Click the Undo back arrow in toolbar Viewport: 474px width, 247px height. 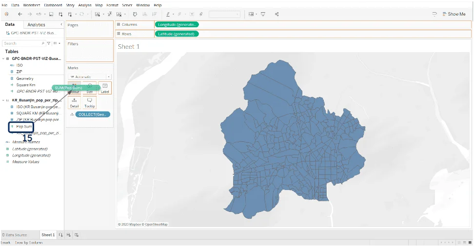coord(20,14)
